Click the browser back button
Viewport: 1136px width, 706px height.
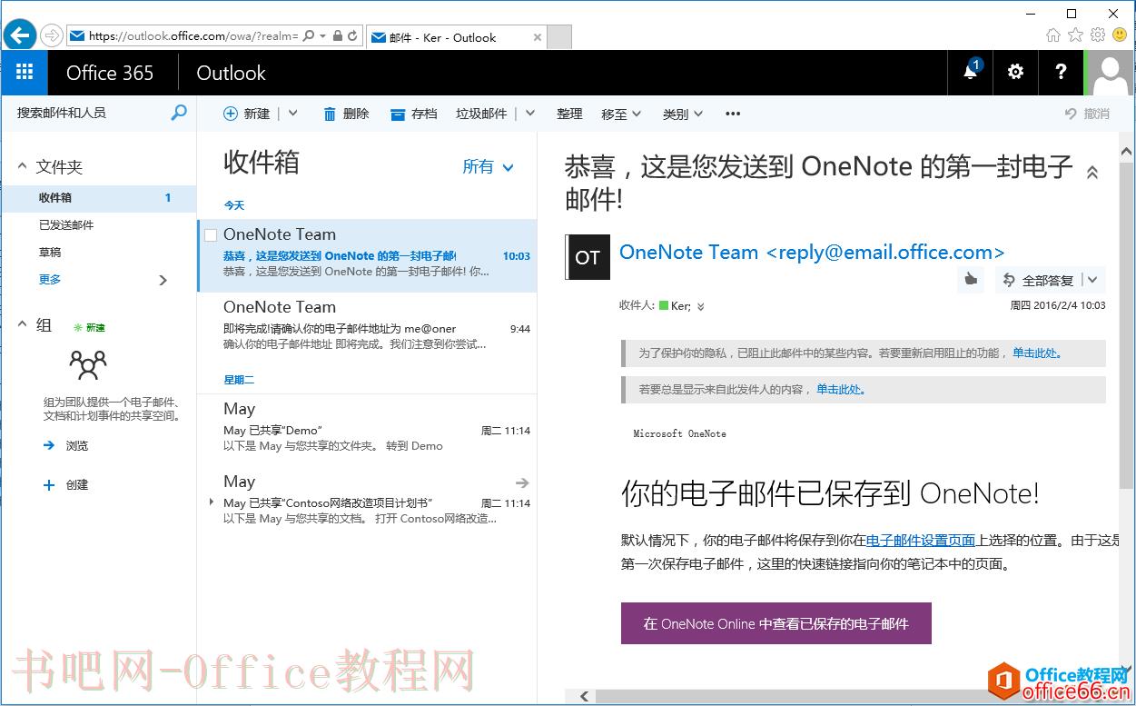coord(20,35)
